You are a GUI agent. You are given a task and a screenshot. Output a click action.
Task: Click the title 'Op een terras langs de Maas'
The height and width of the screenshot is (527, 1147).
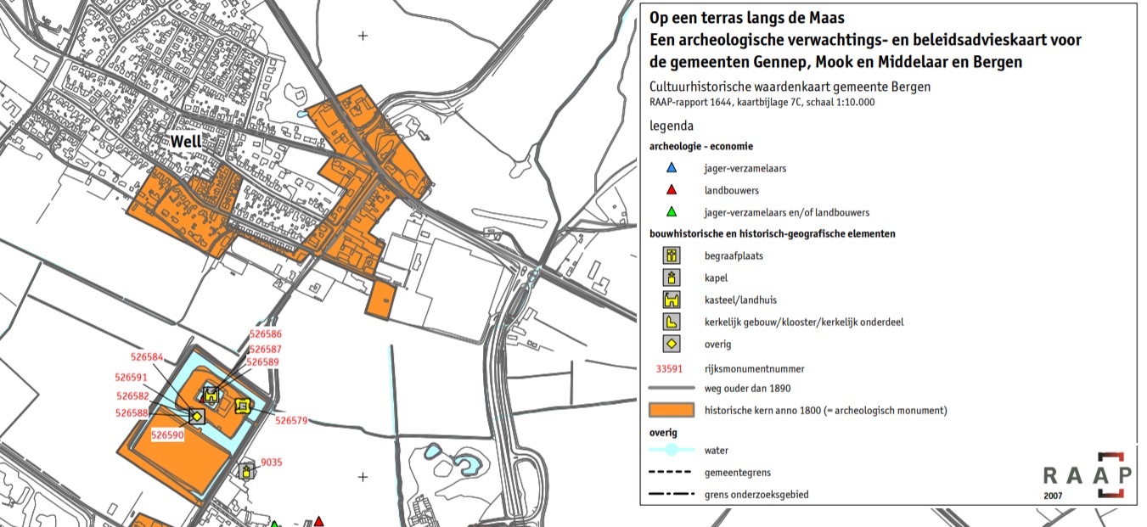[x=747, y=17]
